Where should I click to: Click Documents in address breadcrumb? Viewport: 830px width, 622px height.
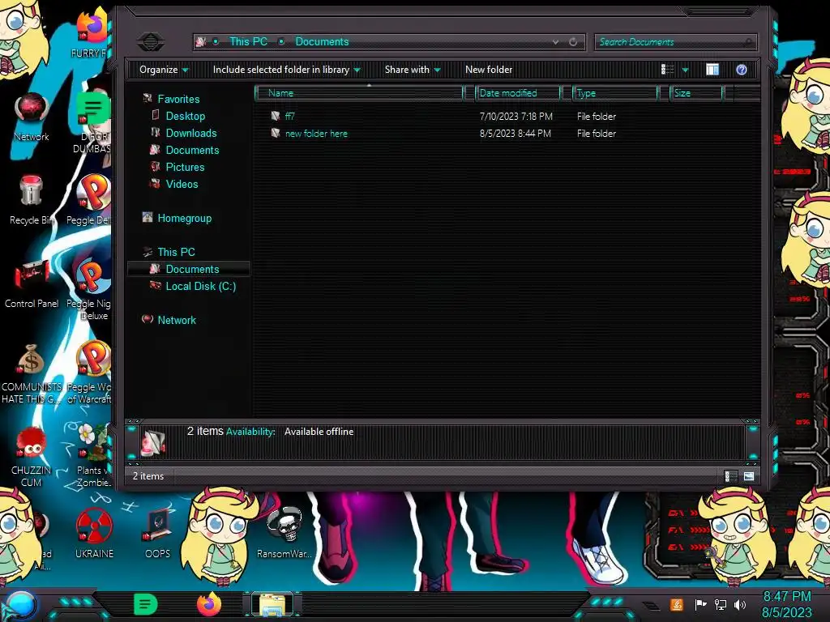(x=322, y=41)
